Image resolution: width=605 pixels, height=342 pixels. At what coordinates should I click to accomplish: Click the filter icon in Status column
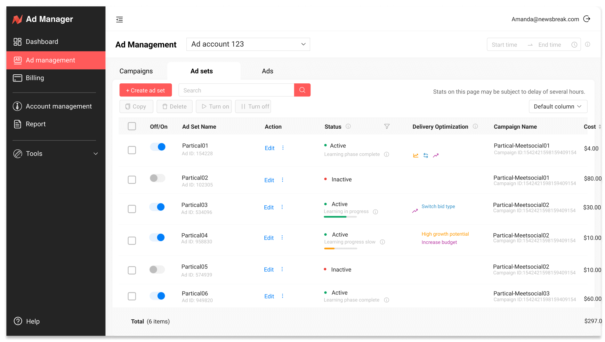387,126
